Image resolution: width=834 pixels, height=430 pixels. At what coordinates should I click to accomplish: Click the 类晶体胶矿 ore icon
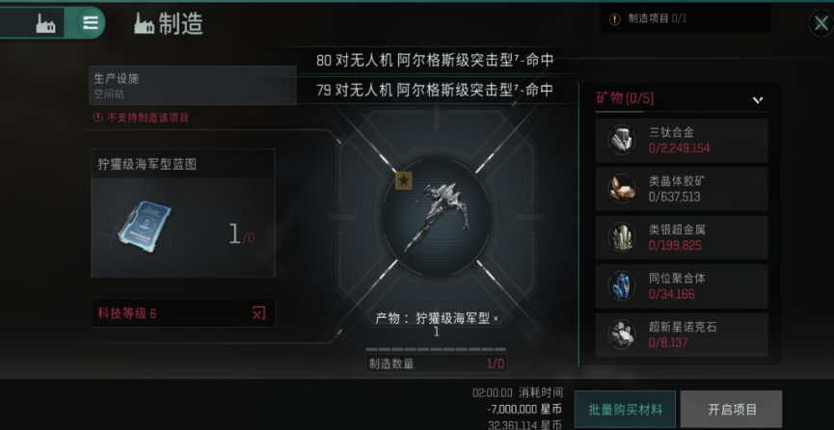point(622,188)
